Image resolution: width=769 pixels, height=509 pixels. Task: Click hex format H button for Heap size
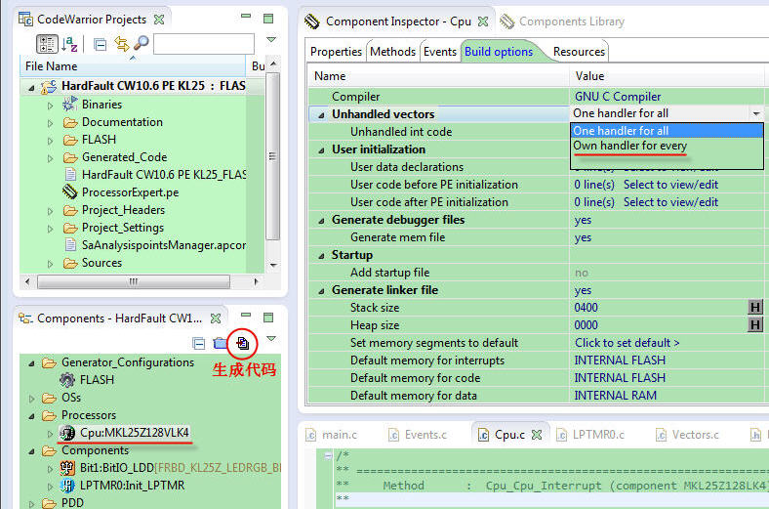(755, 325)
